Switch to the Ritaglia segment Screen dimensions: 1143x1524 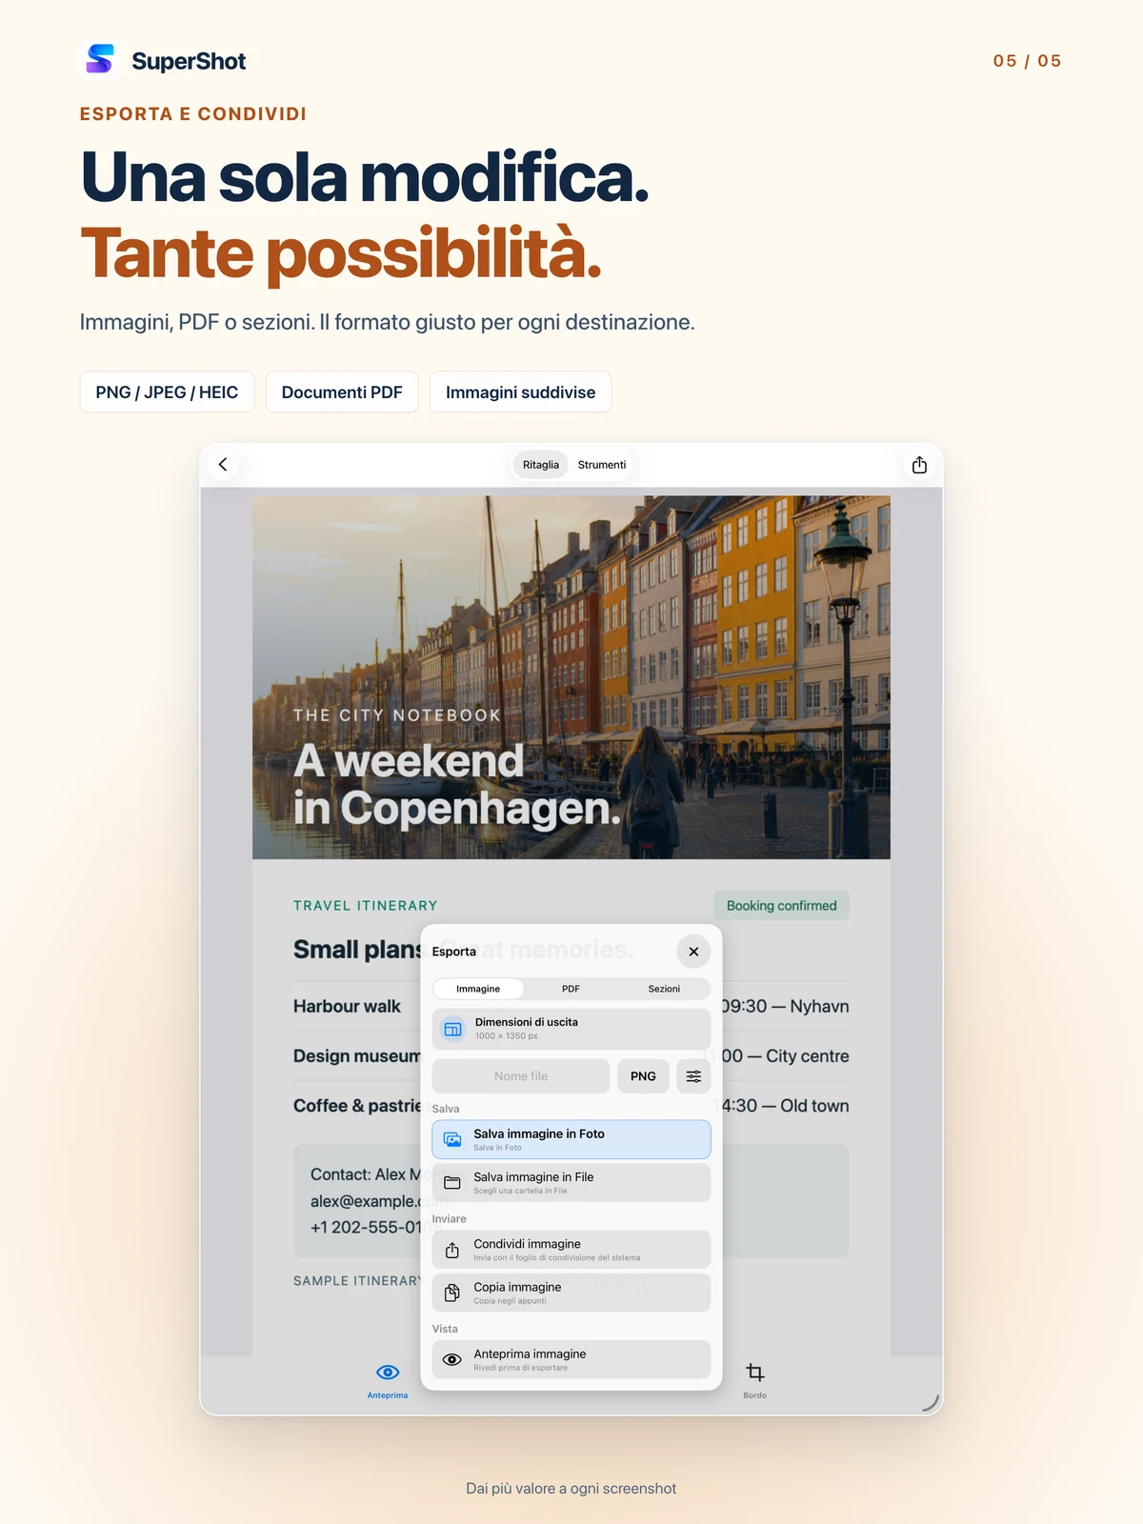click(541, 465)
